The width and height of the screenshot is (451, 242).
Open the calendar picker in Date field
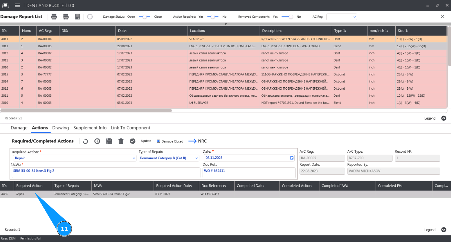[292, 158]
